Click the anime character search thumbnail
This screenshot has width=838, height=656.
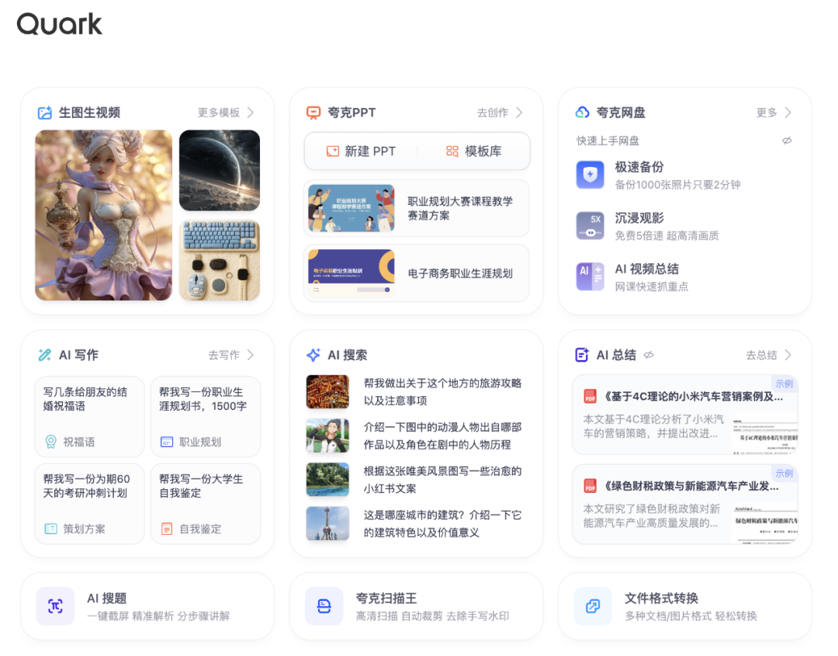[327, 436]
